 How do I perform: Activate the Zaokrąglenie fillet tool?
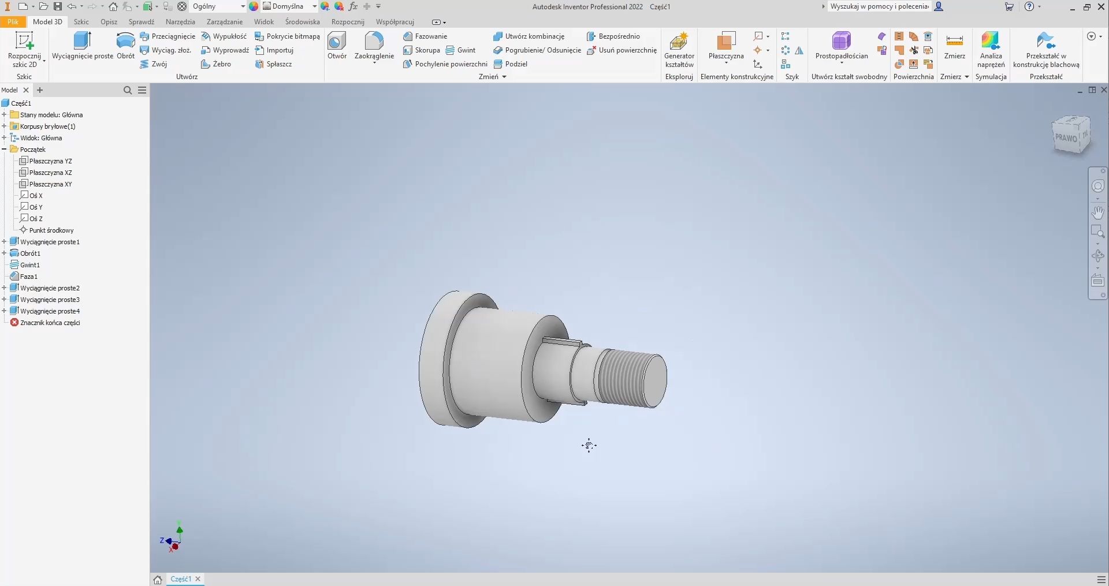[x=374, y=46]
